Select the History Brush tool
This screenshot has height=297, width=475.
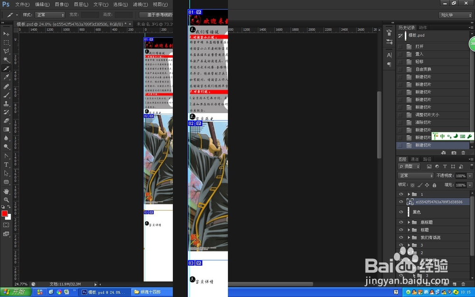coord(6,112)
